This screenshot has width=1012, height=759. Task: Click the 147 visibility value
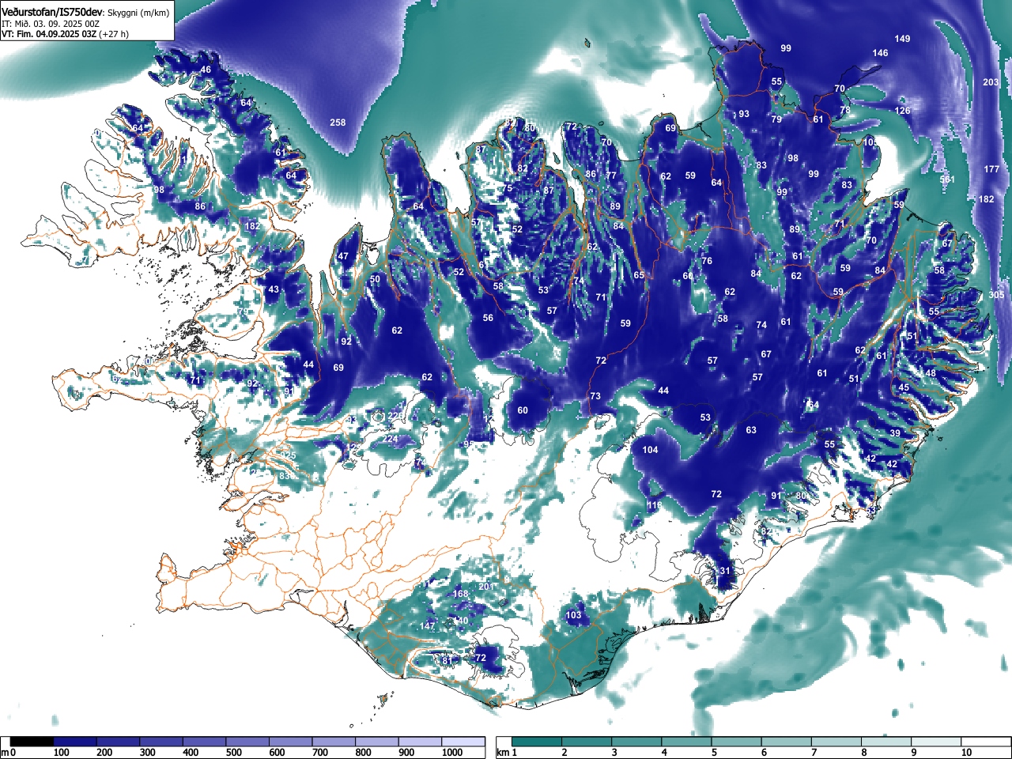(428, 626)
